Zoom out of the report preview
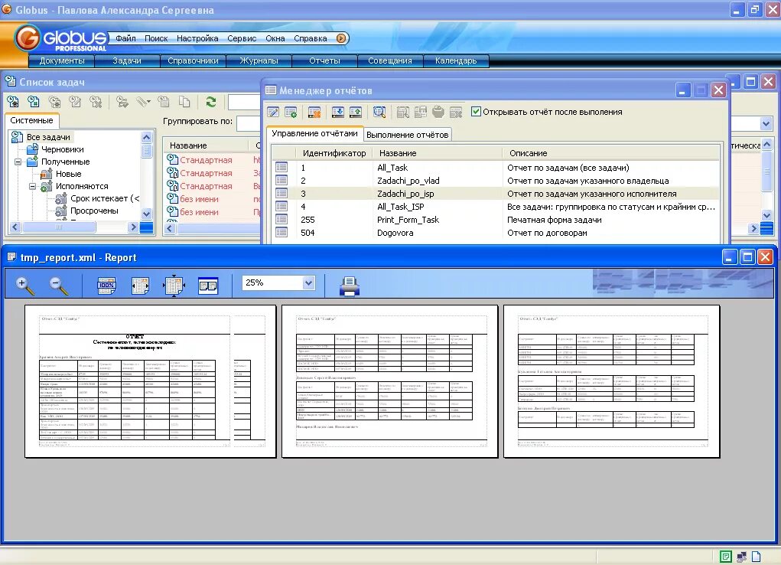Viewport: 781px width, 565px height. [59, 286]
